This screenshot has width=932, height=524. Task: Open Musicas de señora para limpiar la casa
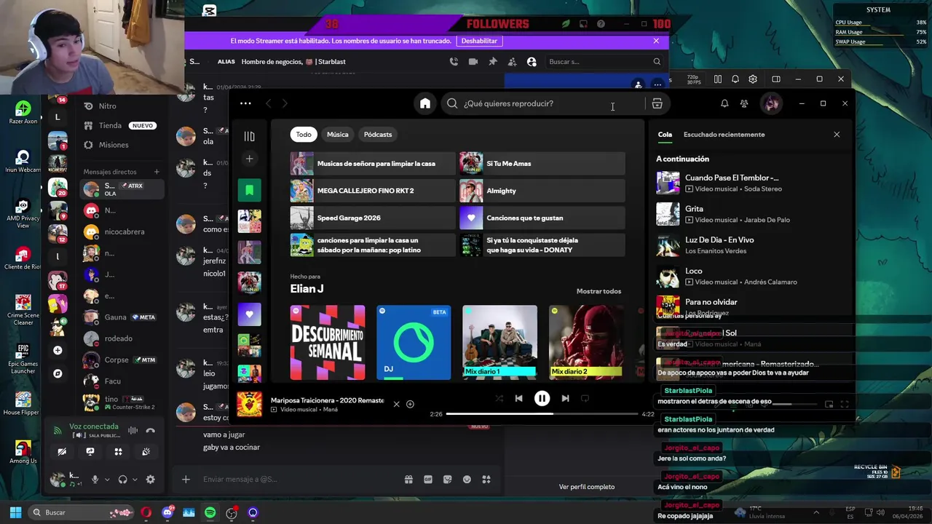point(373,164)
